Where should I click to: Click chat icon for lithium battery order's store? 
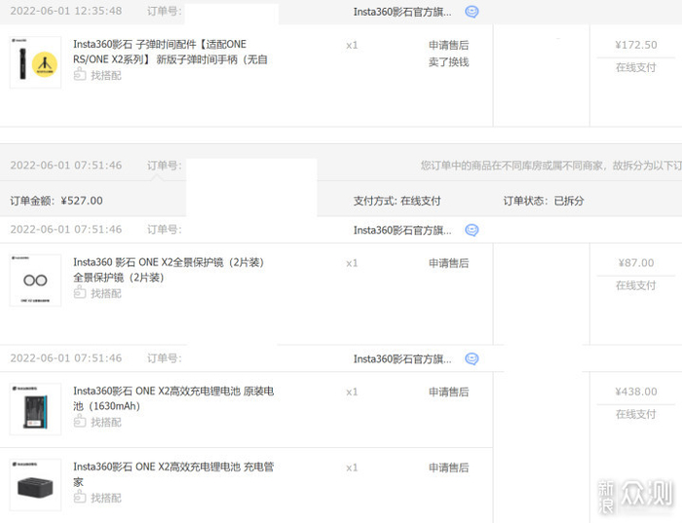click(472, 358)
